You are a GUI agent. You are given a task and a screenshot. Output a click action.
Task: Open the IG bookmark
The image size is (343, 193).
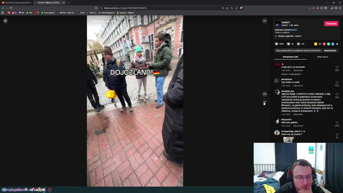pos(14,13)
